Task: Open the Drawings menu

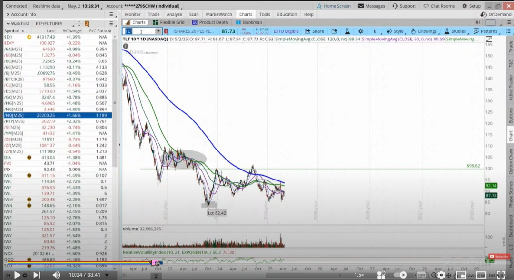Action: tap(424, 31)
